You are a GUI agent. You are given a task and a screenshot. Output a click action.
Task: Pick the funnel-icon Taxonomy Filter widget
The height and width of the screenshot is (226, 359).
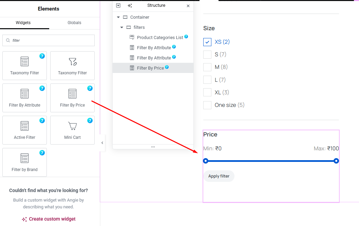pos(72,65)
